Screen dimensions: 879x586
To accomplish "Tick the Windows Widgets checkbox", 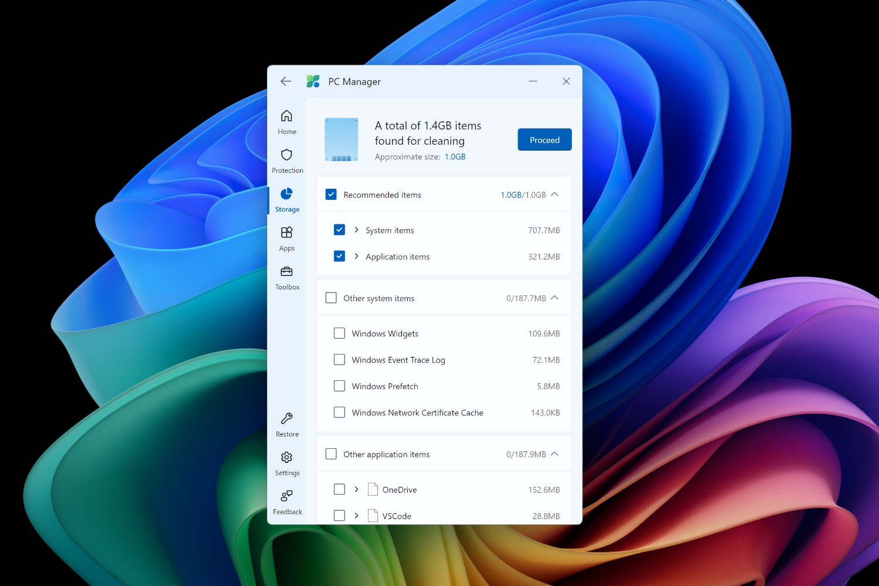I will [339, 333].
